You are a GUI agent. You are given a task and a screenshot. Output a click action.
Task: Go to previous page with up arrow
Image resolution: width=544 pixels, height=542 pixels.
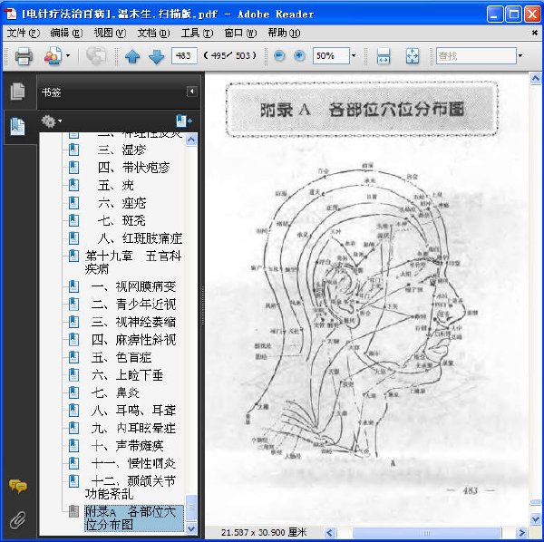pos(132,56)
